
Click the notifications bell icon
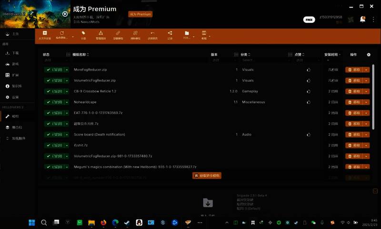[x=362, y=20]
